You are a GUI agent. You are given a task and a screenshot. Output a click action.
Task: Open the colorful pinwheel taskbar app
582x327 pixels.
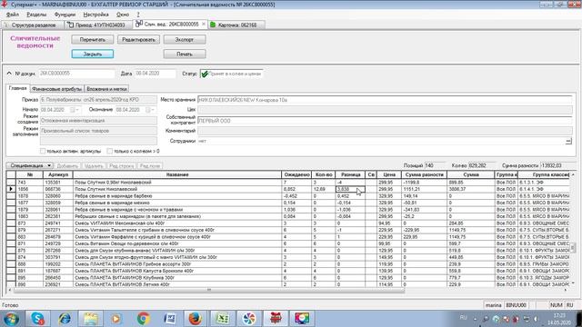click(x=248, y=319)
